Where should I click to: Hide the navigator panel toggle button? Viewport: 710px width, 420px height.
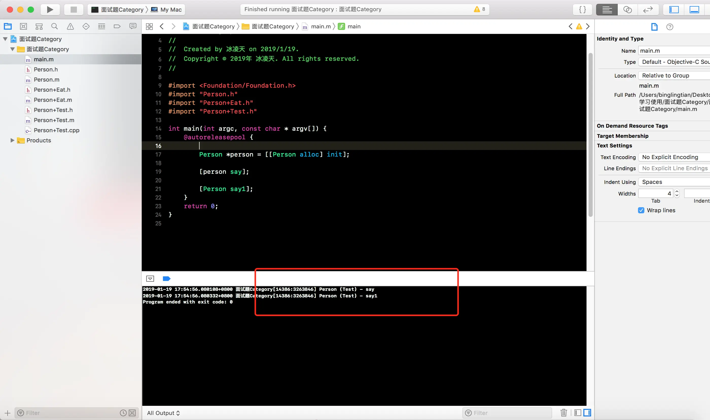pyautogui.click(x=674, y=10)
